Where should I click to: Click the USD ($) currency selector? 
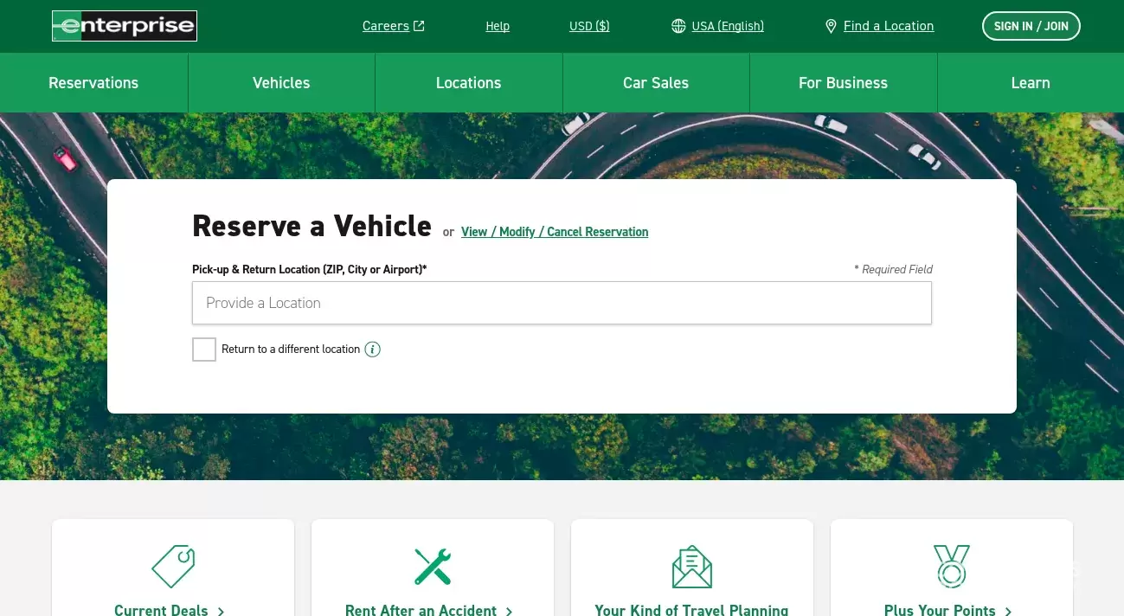(589, 26)
